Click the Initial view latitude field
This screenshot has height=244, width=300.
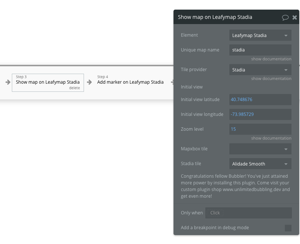pos(260,100)
